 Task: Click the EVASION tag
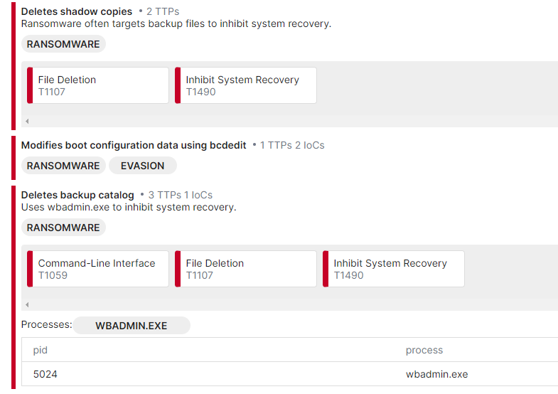(x=142, y=166)
